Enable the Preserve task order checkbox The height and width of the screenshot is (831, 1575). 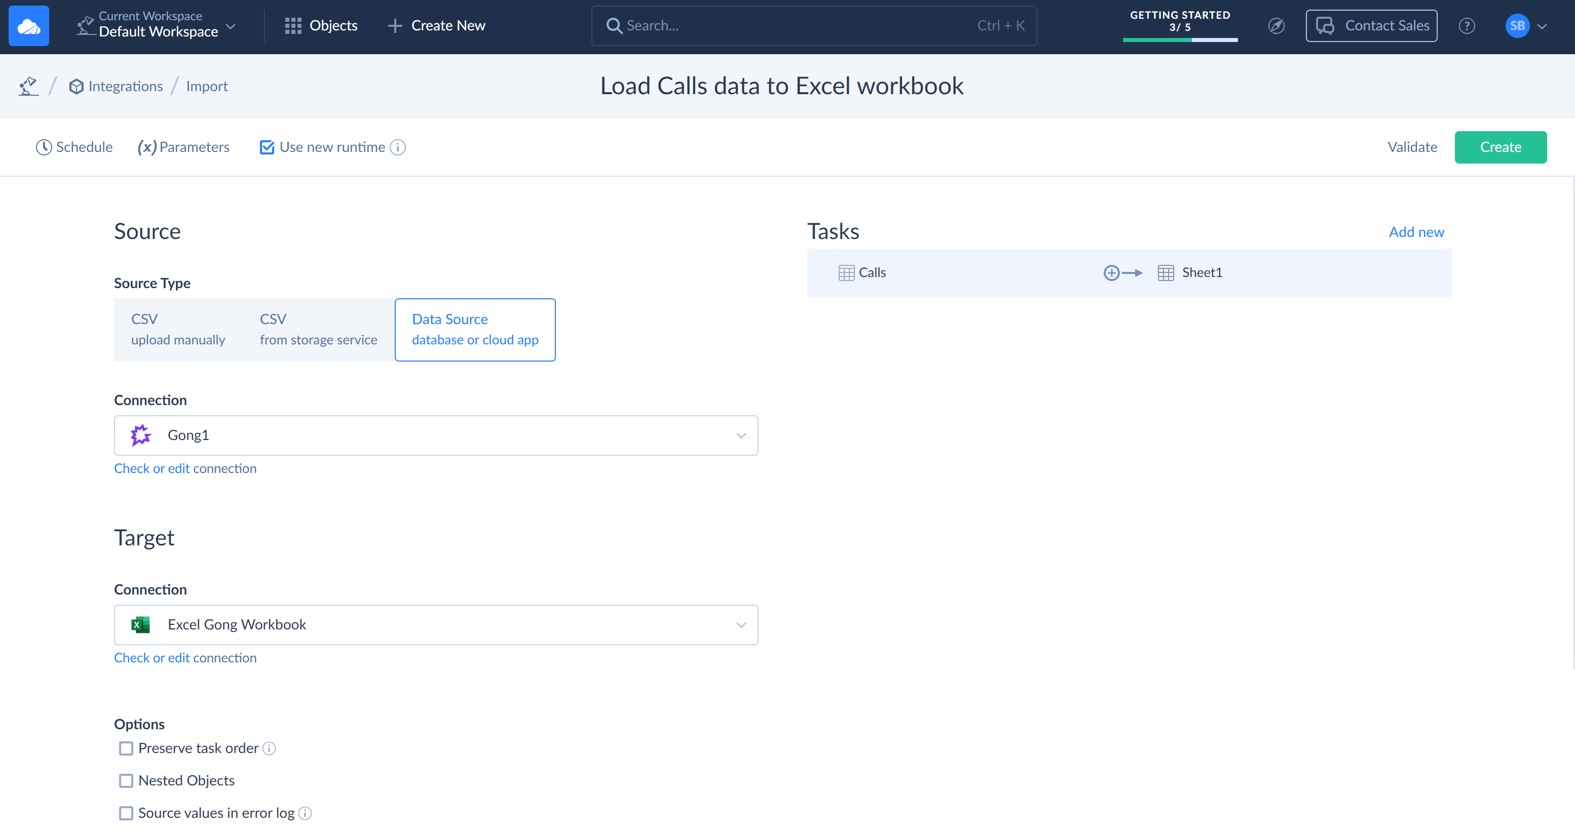point(126,748)
